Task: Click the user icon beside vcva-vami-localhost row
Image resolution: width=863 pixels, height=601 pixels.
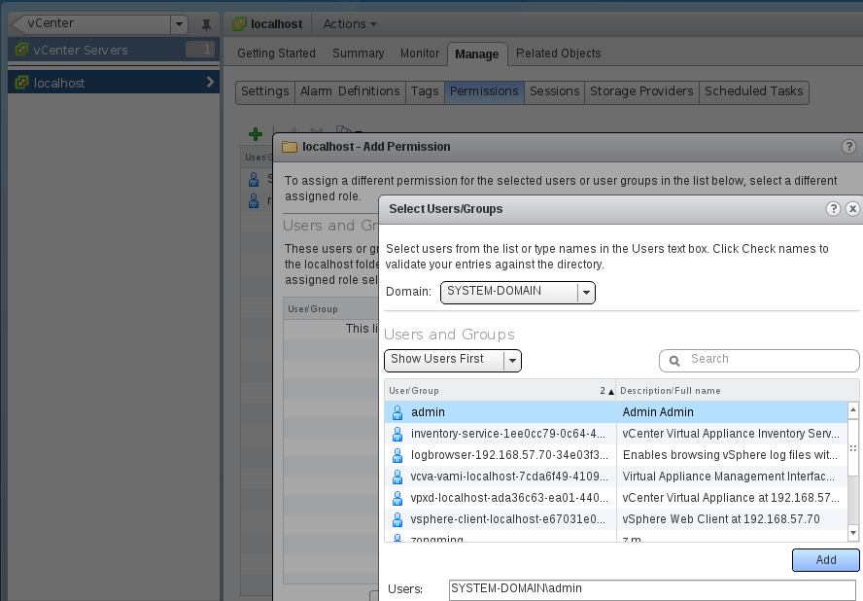Action: tap(397, 477)
